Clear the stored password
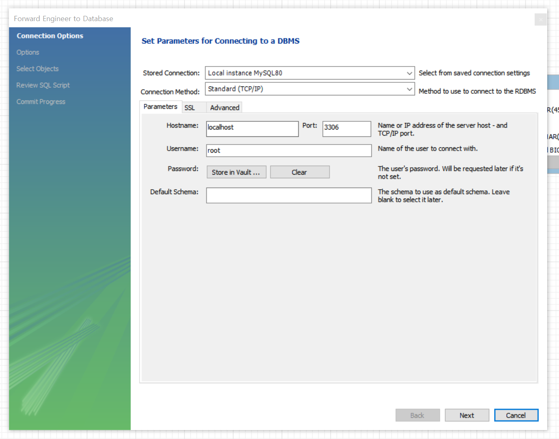 click(300, 172)
